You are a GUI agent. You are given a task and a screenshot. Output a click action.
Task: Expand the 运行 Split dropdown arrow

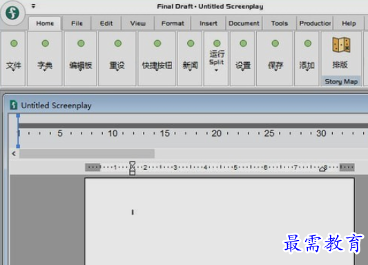216,70
